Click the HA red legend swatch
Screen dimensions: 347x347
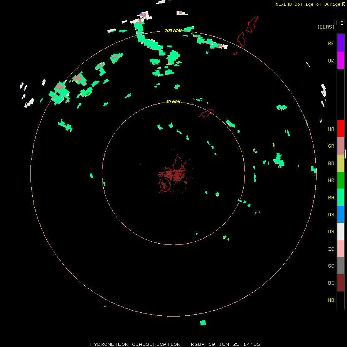pyautogui.click(x=340, y=129)
